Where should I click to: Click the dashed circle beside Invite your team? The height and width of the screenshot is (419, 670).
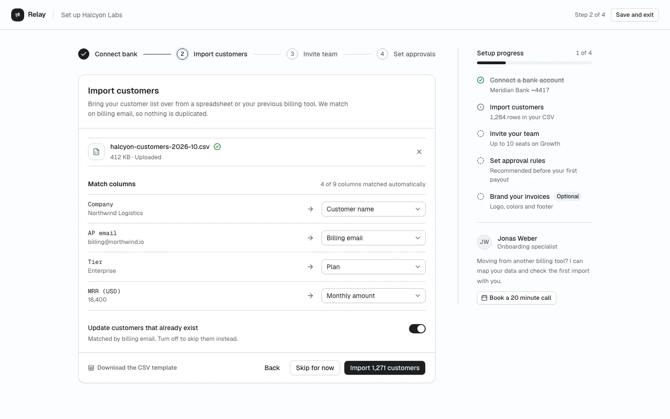[481, 134]
